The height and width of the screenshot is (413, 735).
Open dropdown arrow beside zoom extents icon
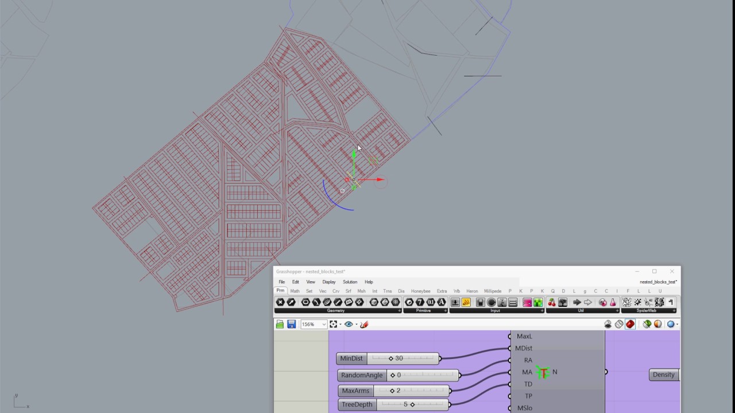(x=341, y=324)
